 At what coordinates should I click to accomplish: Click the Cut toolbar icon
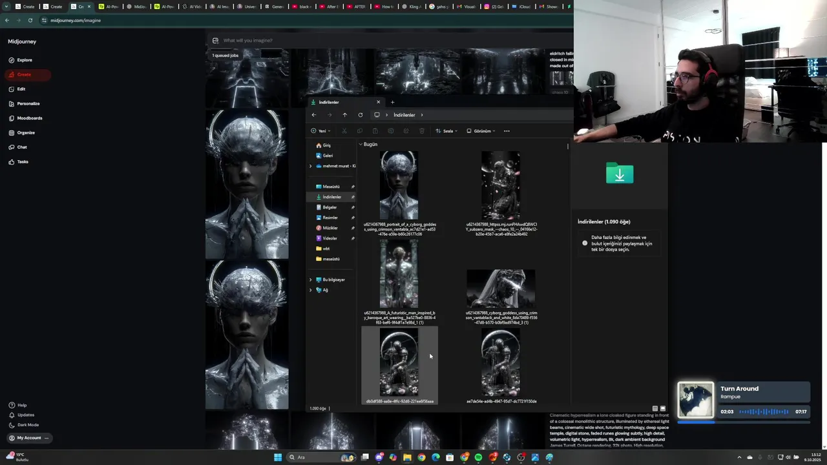point(344,131)
